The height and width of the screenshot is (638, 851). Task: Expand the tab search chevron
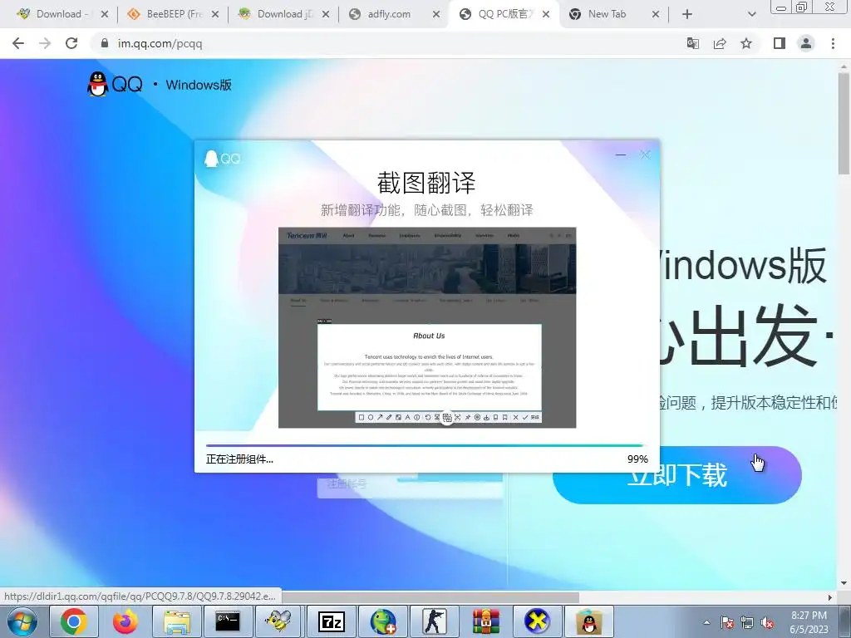point(751,15)
